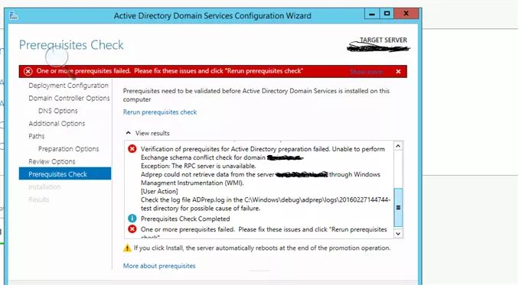Click the '[User Action]' line in results
519x285 pixels.
(x=159, y=191)
